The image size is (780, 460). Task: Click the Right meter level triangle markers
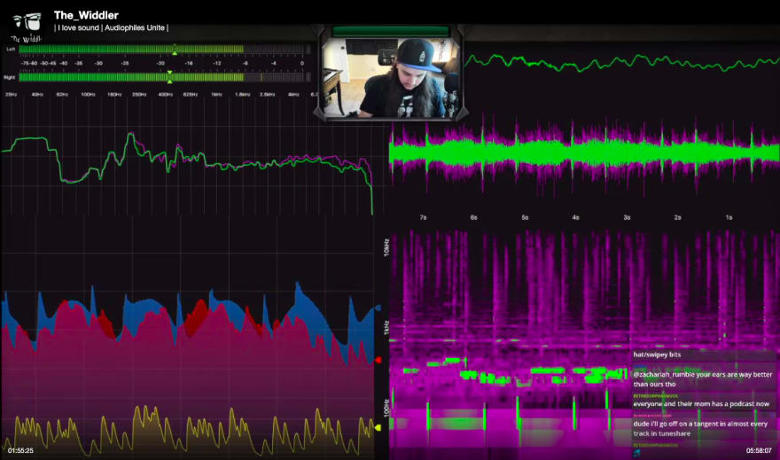(169, 76)
